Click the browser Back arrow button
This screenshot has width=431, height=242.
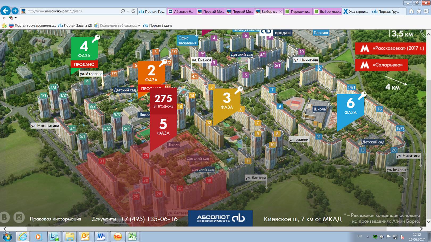coord(6,11)
